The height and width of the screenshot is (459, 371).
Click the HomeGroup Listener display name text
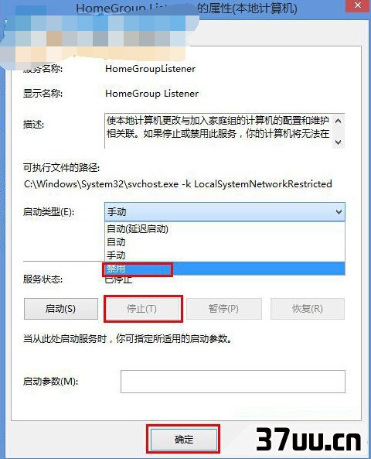151,94
